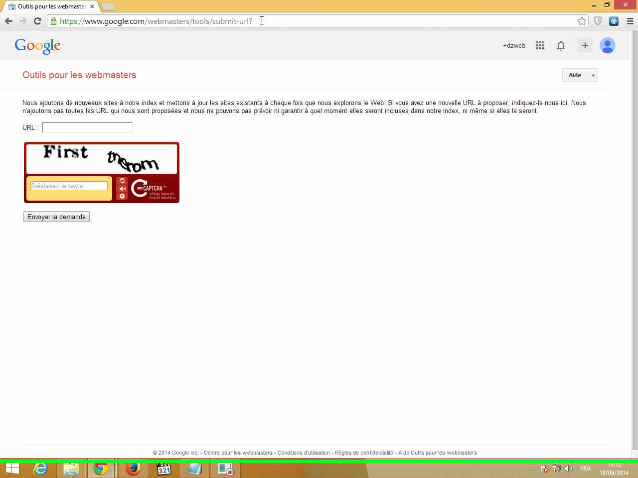Go forward in browser history
Screen dimensions: 638x478
click(x=23, y=21)
